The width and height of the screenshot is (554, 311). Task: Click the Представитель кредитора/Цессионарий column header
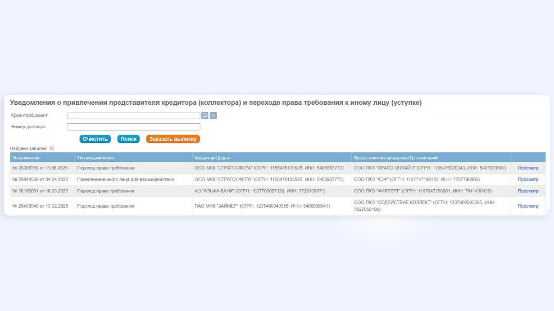[395, 158]
